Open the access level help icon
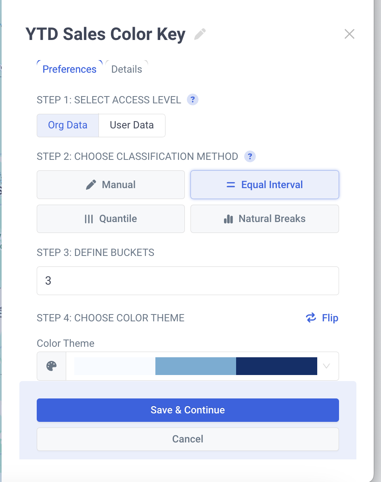 pyautogui.click(x=193, y=100)
